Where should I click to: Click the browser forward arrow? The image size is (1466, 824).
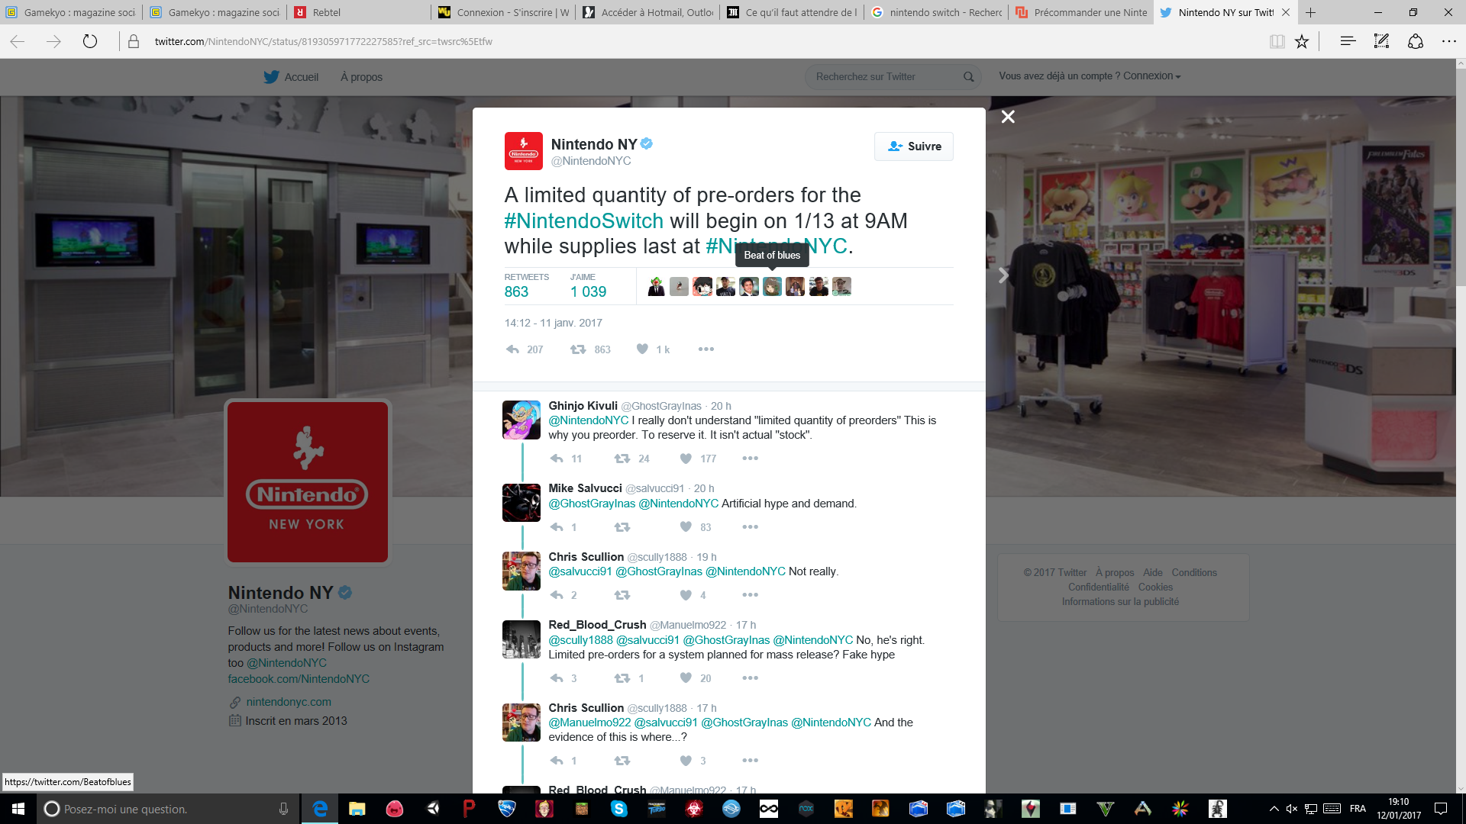(53, 41)
